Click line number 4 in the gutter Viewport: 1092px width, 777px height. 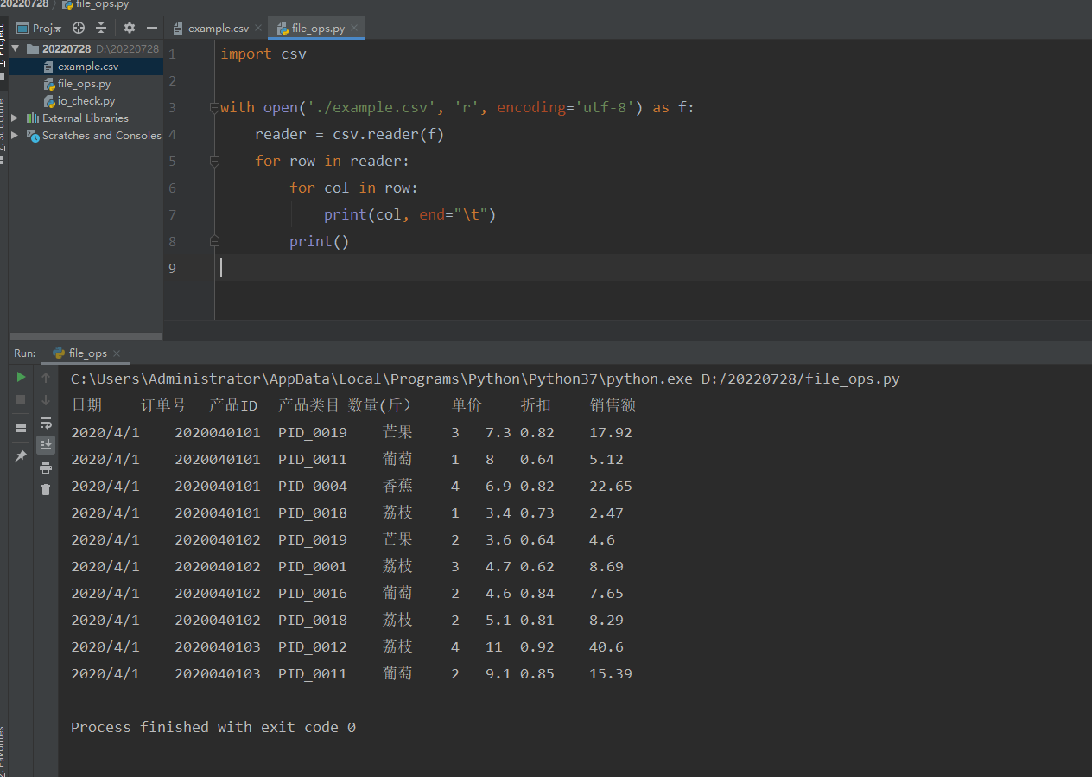point(173,135)
